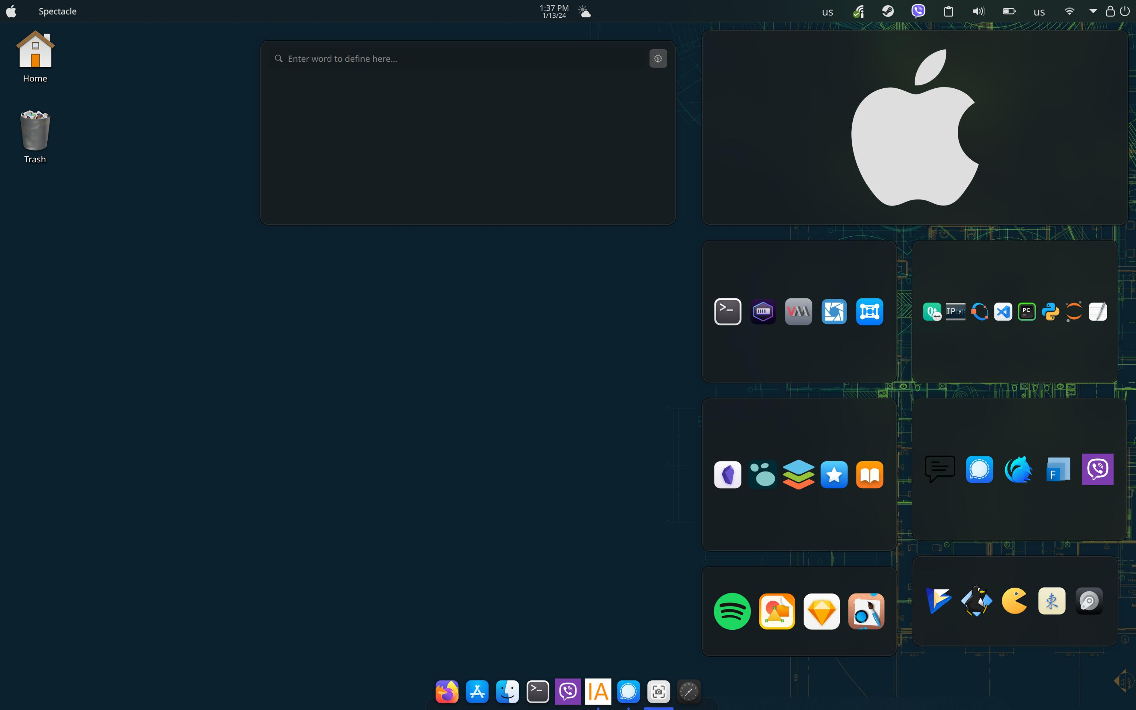Launch the orange Books app icon
The image size is (1136, 710).
pyautogui.click(x=869, y=474)
